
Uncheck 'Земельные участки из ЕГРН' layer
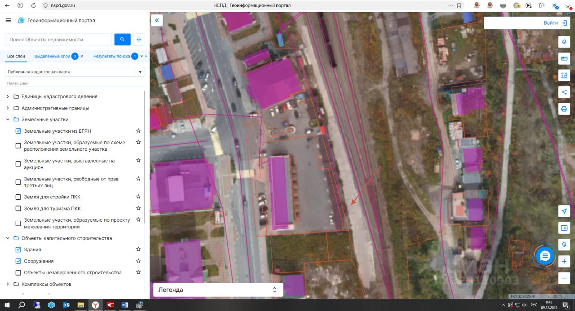tap(18, 131)
